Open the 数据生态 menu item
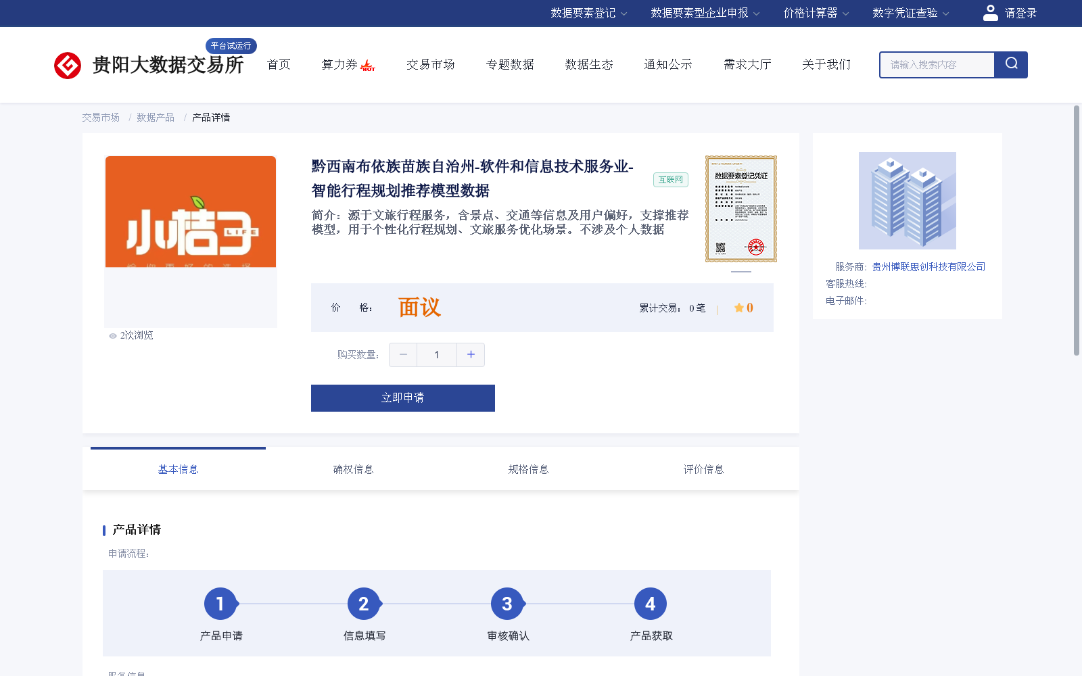1082x676 pixels. (589, 64)
